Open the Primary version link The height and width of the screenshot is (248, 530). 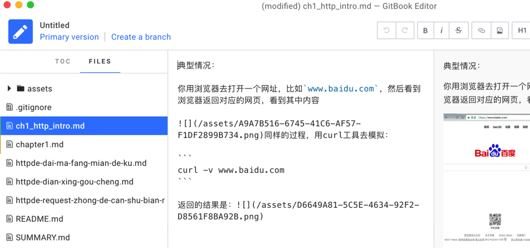click(69, 37)
